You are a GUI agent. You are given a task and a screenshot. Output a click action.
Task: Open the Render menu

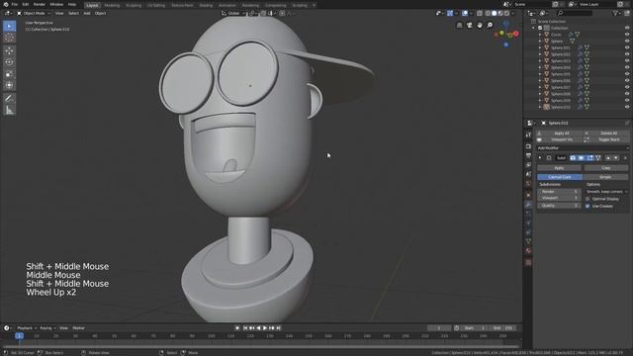tap(40, 4)
